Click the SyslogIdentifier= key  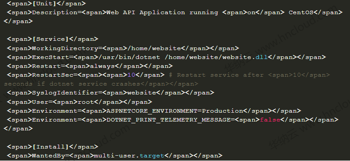(x=67, y=93)
